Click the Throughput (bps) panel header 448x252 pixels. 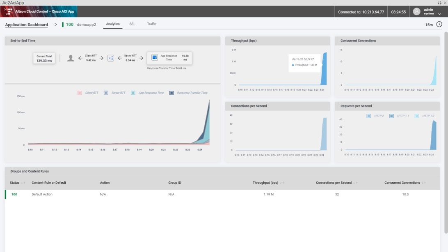coord(278,41)
